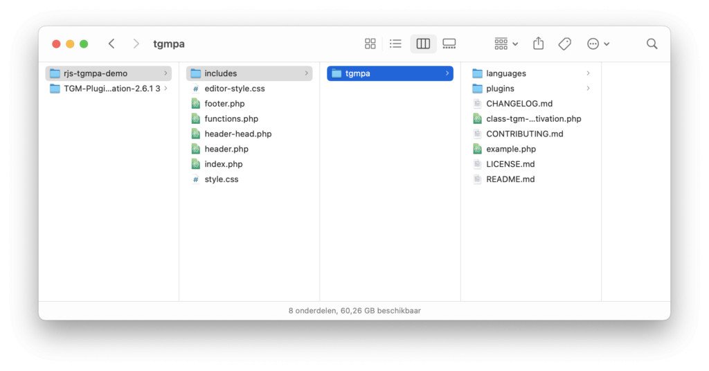Image resolution: width=709 pixels, height=371 pixels.
Task: Select the functions.php file
Action: click(x=231, y=119)
